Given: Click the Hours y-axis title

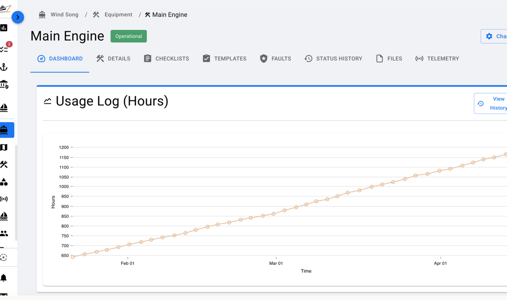Looking at the screenshot, I should (x=53, y=202).
